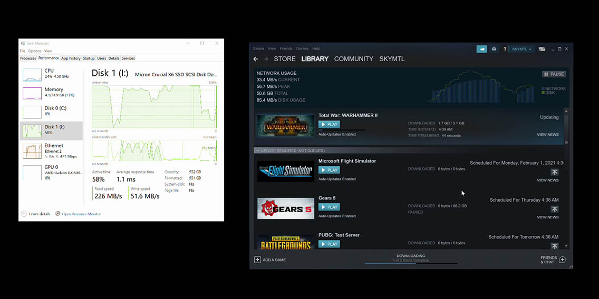Viewport: 599px width, 299px height.
Task: Open the Startup tab in Task Manager
Action: (x=89, y=58)
